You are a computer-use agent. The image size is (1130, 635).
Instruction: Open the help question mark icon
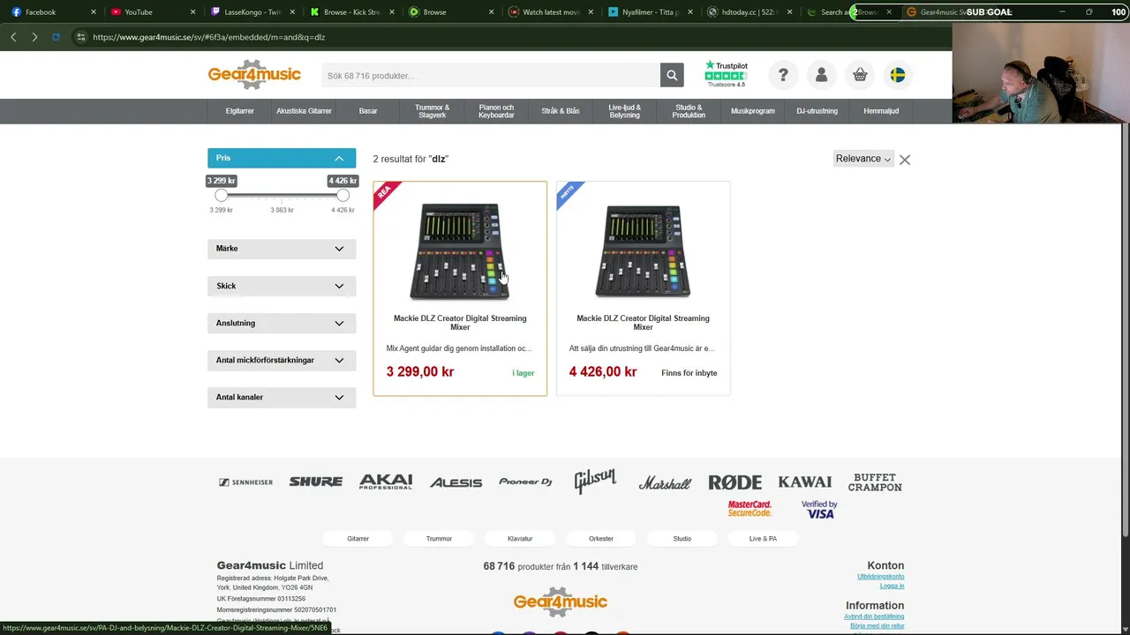pos(783,75)
